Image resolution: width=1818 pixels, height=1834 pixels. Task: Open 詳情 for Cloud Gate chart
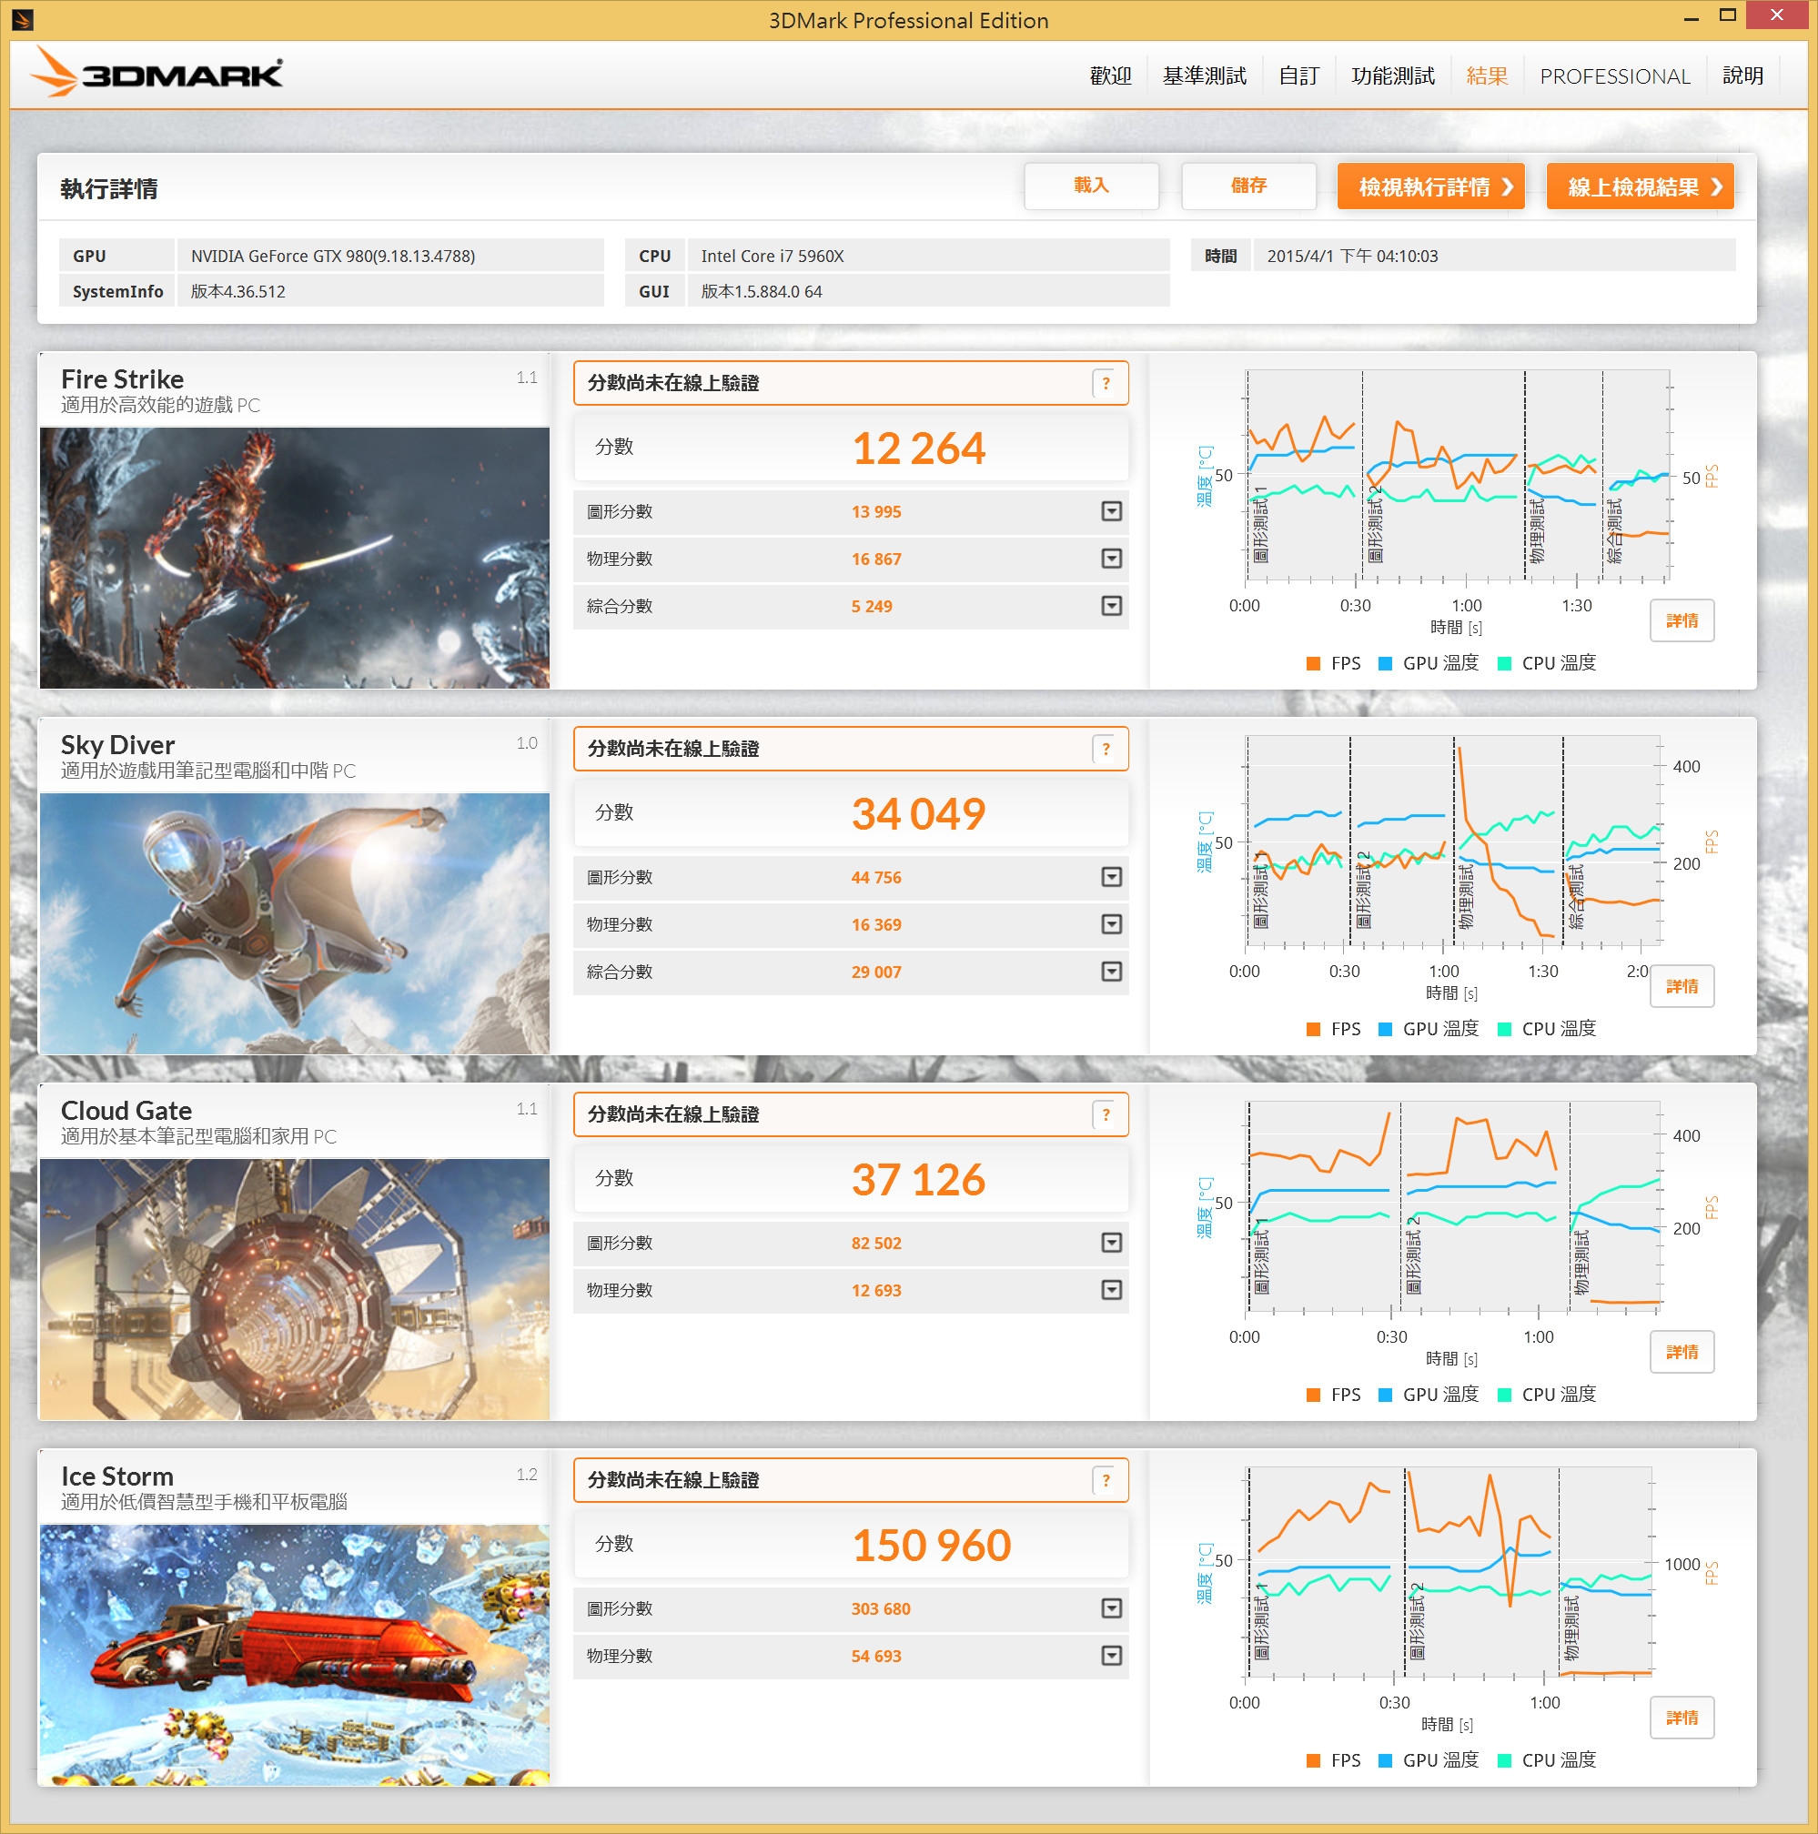click(x=1682, y=1352)
